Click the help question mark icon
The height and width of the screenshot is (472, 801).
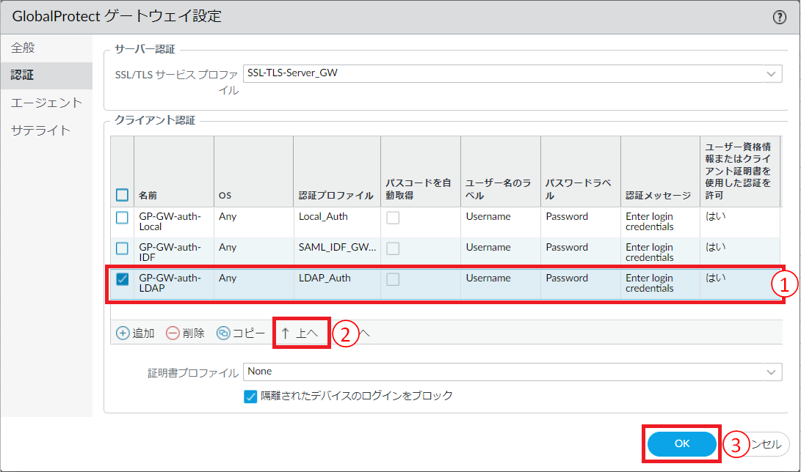tap(780, 18)
